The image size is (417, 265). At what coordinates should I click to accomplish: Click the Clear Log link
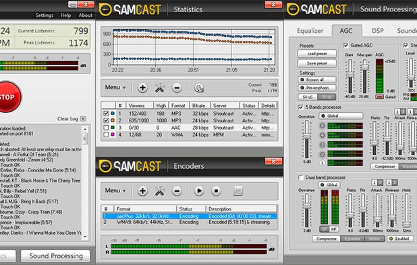pos(67,119)
